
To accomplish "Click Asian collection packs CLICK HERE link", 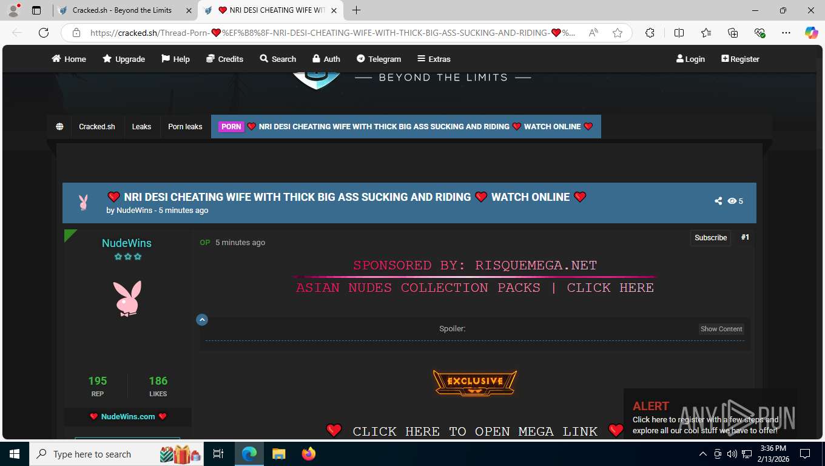I will tap(475, 288).
